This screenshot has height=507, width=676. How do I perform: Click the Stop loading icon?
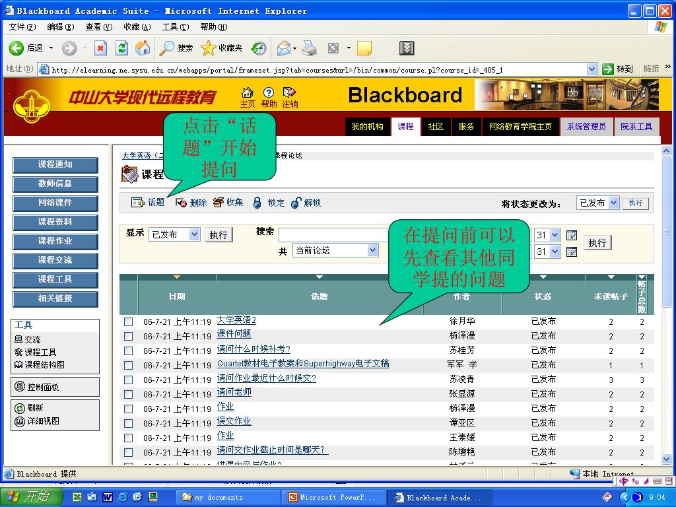point(100,48)
